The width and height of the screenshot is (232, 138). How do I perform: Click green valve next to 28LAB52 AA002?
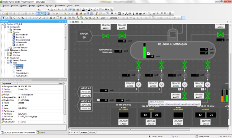click(184, 96)
